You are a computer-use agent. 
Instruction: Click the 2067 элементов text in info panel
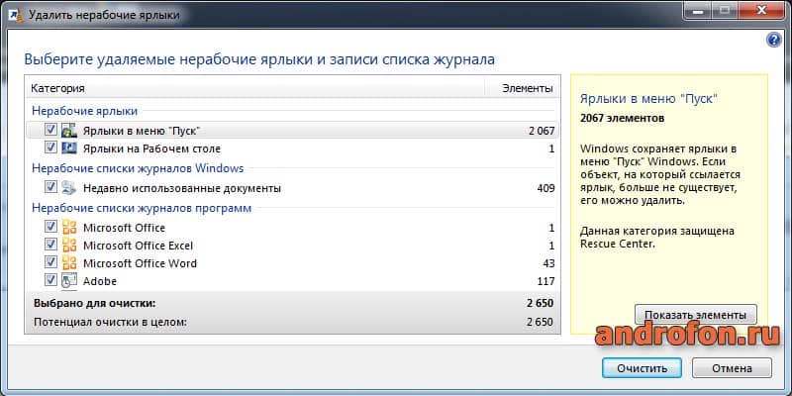(623, 119)
